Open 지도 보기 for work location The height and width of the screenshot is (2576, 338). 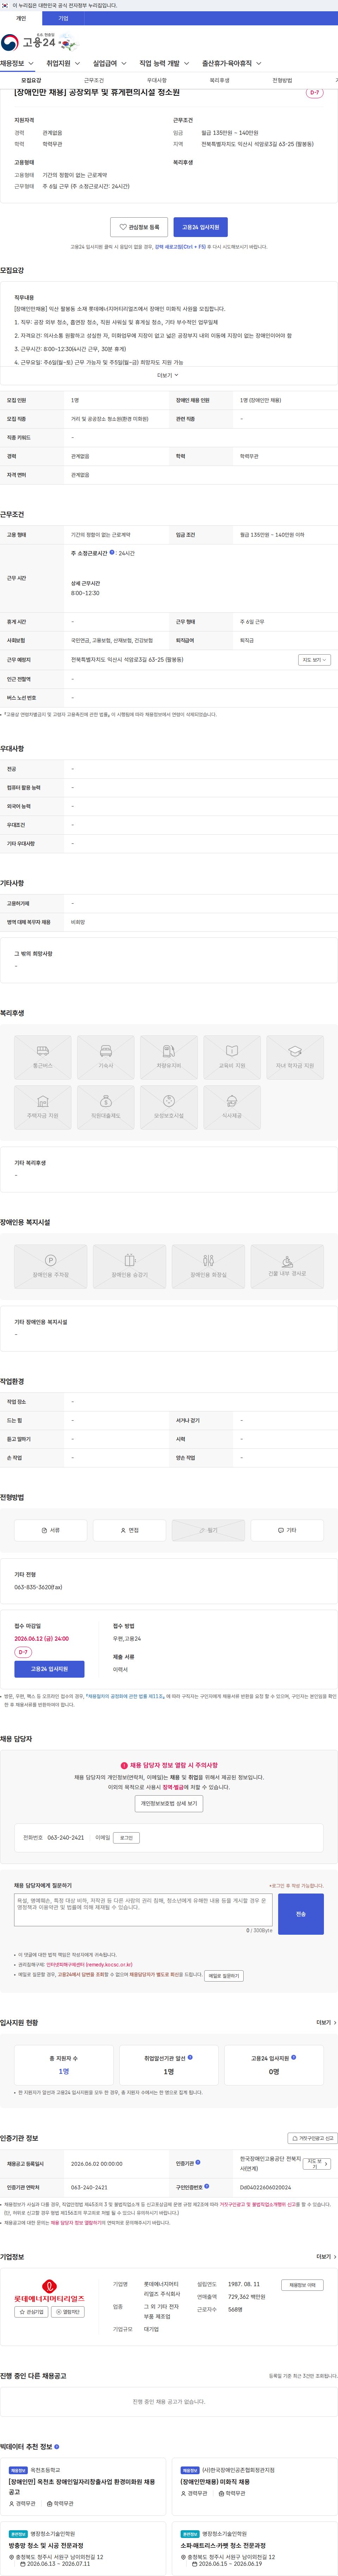coord(314,660)
